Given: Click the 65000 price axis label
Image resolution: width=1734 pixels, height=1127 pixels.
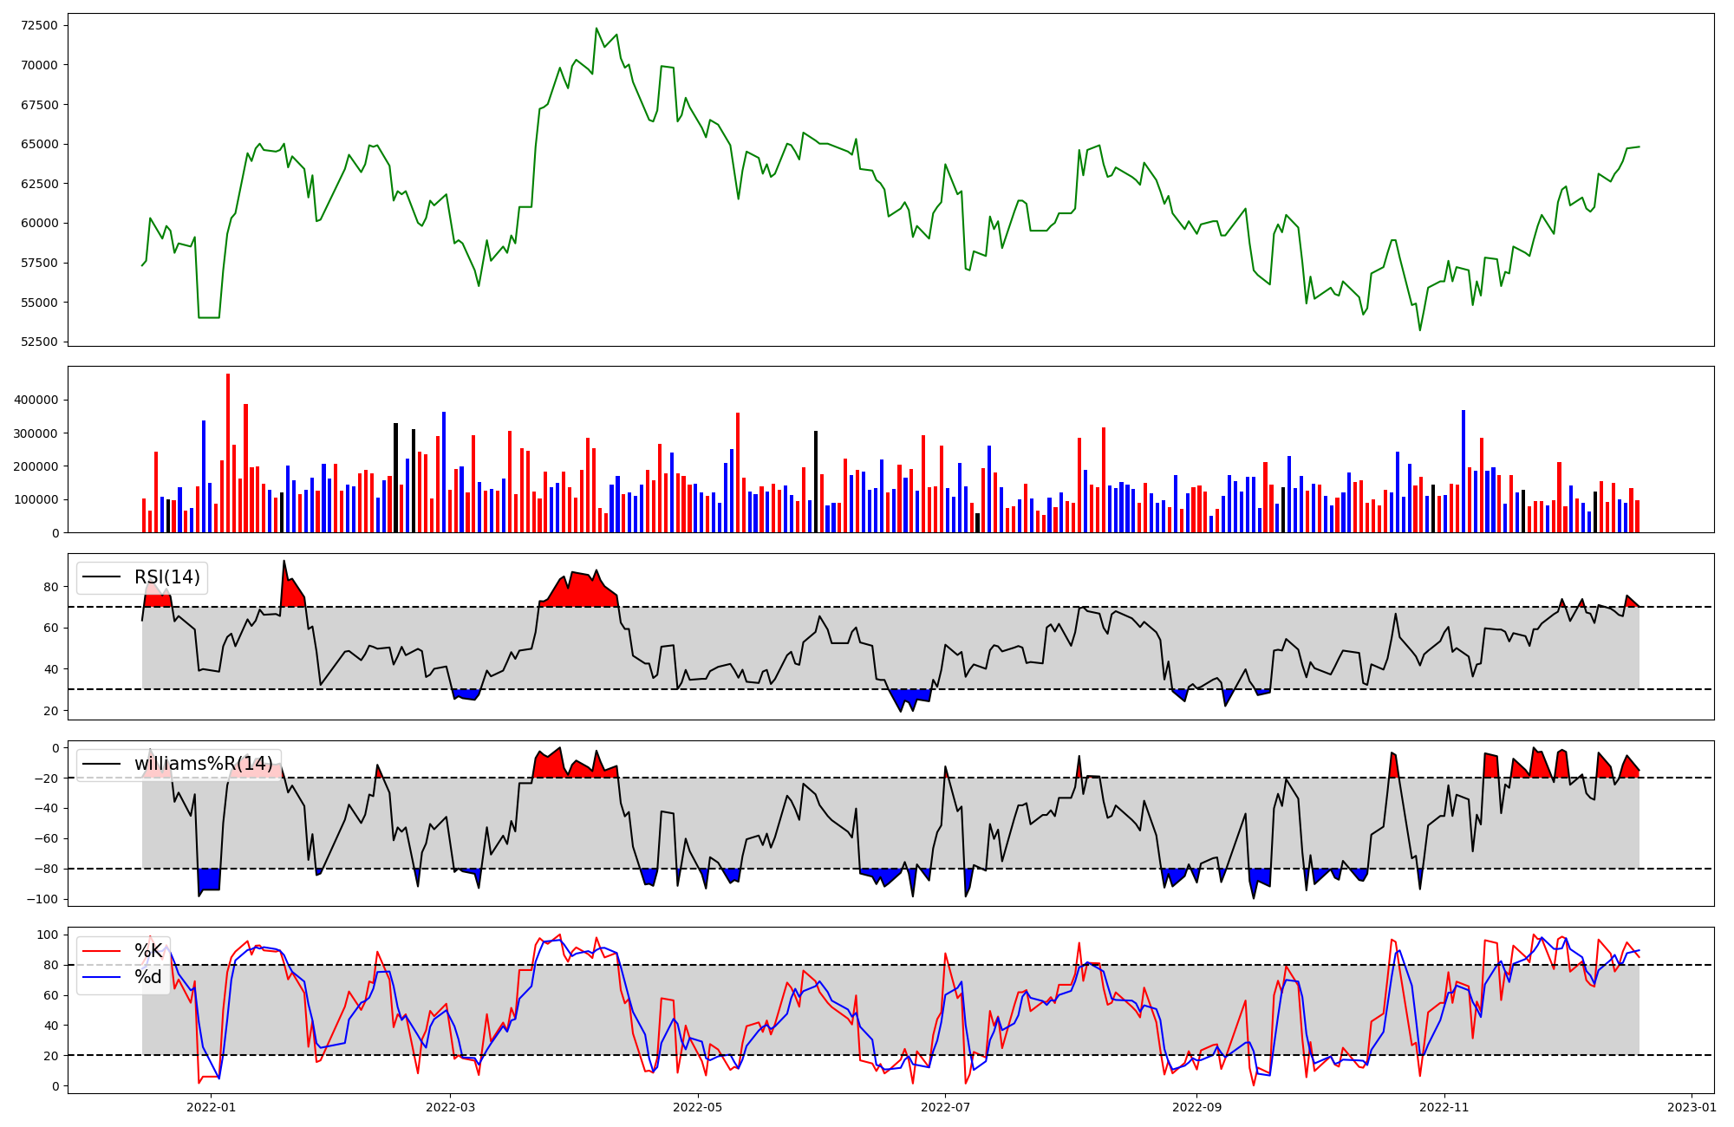Looking at the screenshot, I should tap(39, 144).
